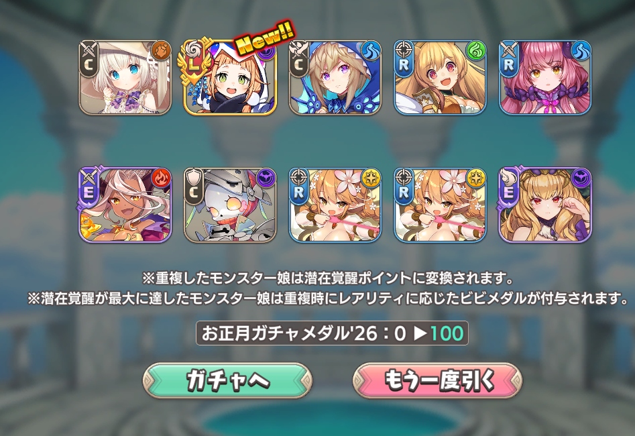Click the fire element icon on the E-rank card
The image size is (635, 436).
pyautogui.click(x=161, y=178)
